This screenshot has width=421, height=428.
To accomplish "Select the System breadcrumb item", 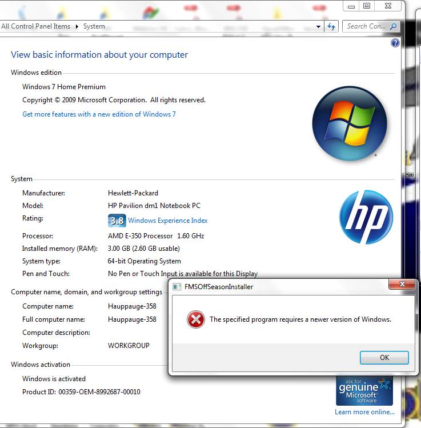I will [94, 26].
